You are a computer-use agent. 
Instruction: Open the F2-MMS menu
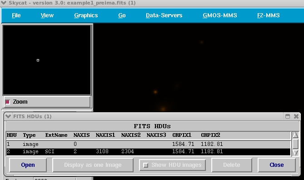pos(268,15)
